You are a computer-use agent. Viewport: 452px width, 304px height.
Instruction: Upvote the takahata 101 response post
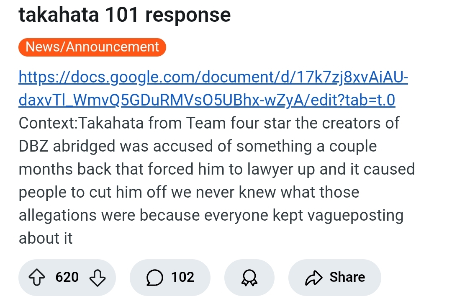pyautogui.click(x=37, y=277)
